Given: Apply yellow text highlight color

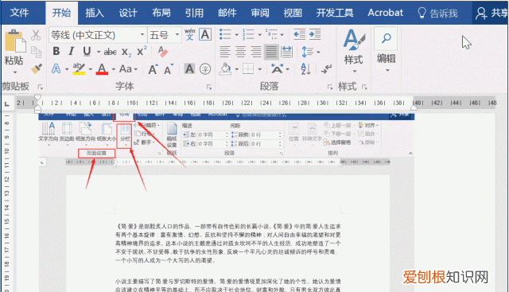Looking at the screenshot, I should pyautogui.click(x=79, y=68).
